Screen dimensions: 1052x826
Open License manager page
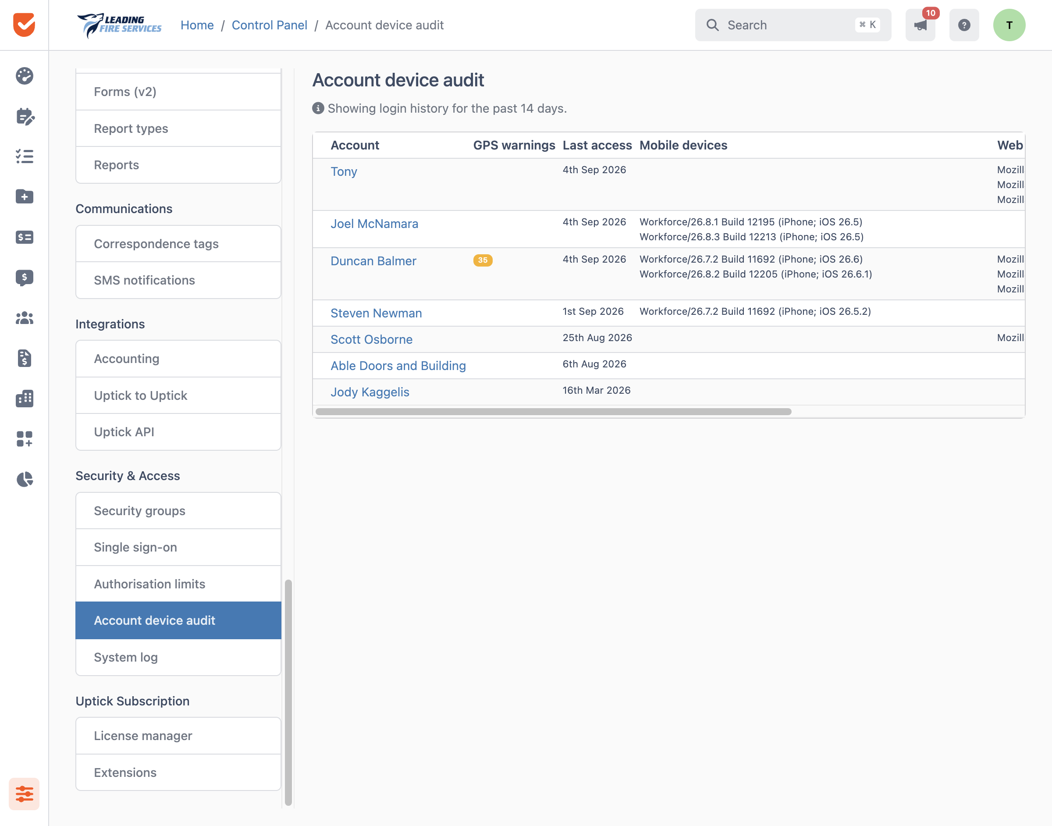pyautogui.click(x=178, y=736)
